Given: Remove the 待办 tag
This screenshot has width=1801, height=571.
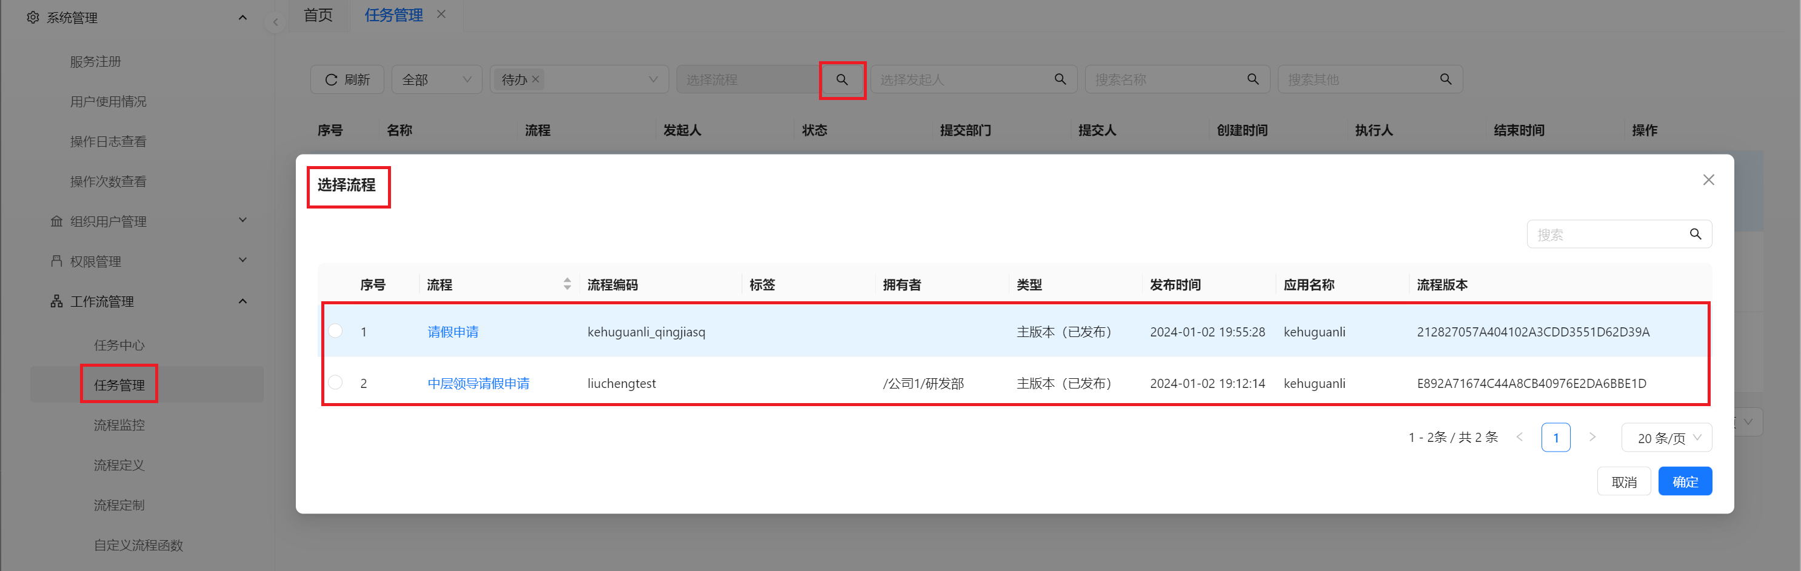Looking at the screenshot, I should [x=535, y=79].
